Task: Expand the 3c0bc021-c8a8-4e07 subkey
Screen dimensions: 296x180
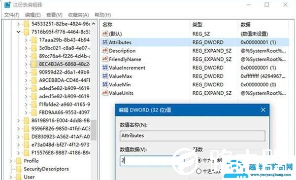Action: click(x=26, y=48)
